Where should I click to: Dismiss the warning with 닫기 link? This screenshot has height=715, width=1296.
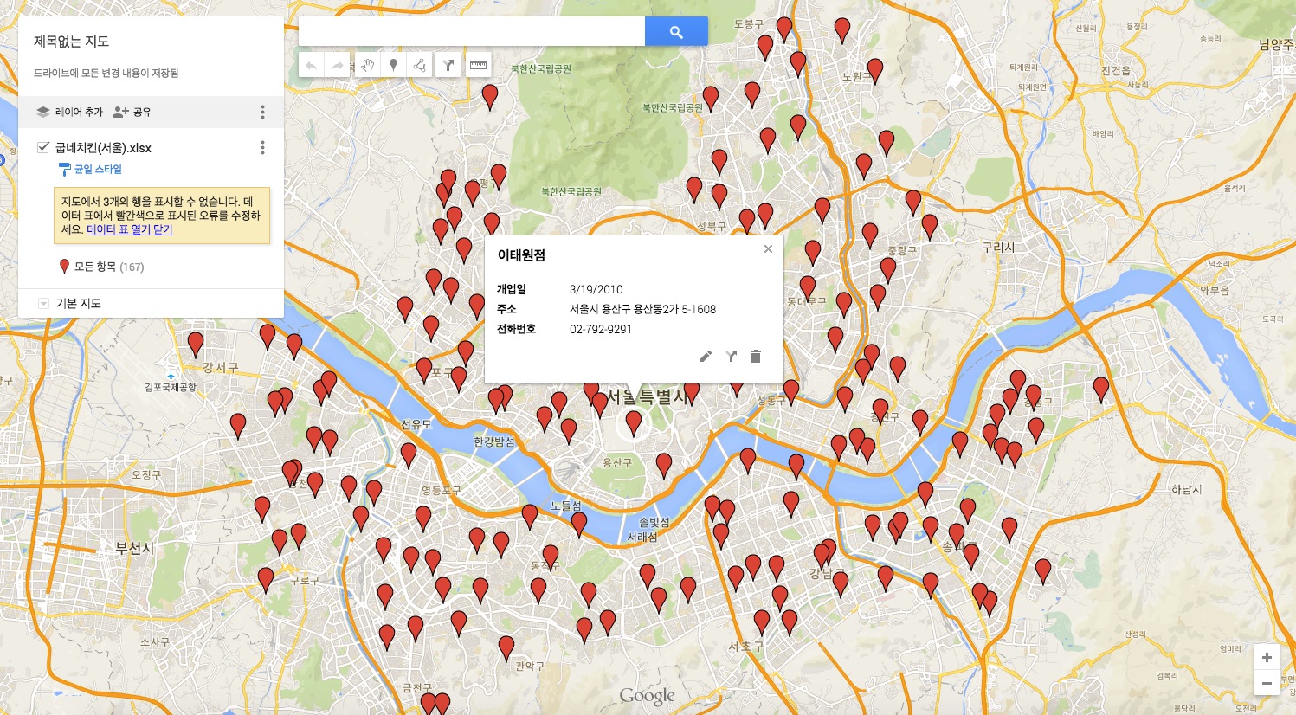163,229
